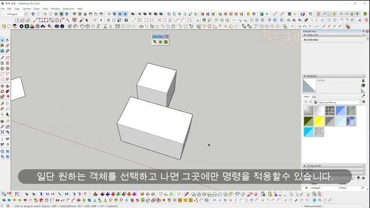Screen dimensions: 370x208
Task: Enable Hidden Line face style
Action: 50,14
